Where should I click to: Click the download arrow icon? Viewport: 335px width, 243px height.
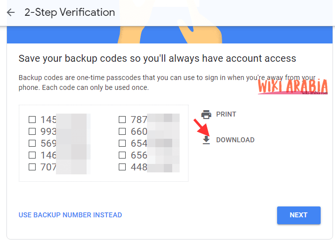[206, 140]
